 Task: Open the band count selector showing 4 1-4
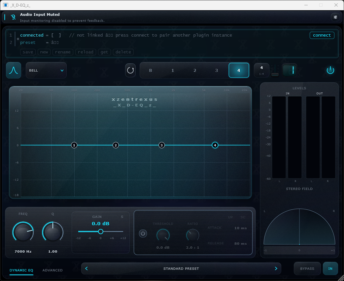(x=261, y=70)
